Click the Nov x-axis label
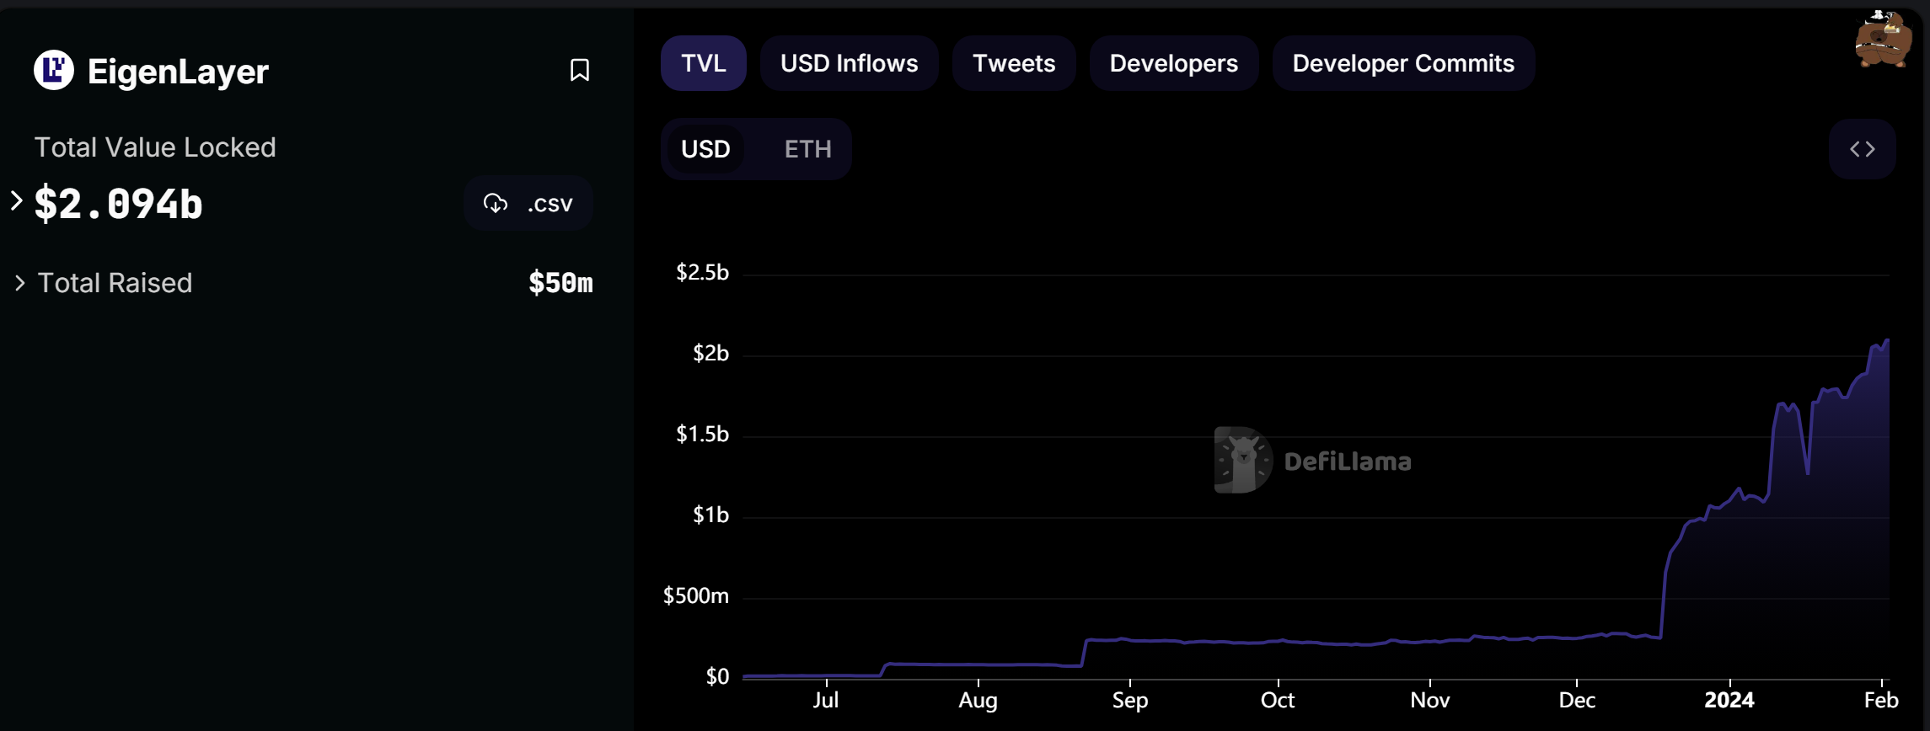Image resolution: width=1930 pixels, height=731 pixels. (1430, 700)
